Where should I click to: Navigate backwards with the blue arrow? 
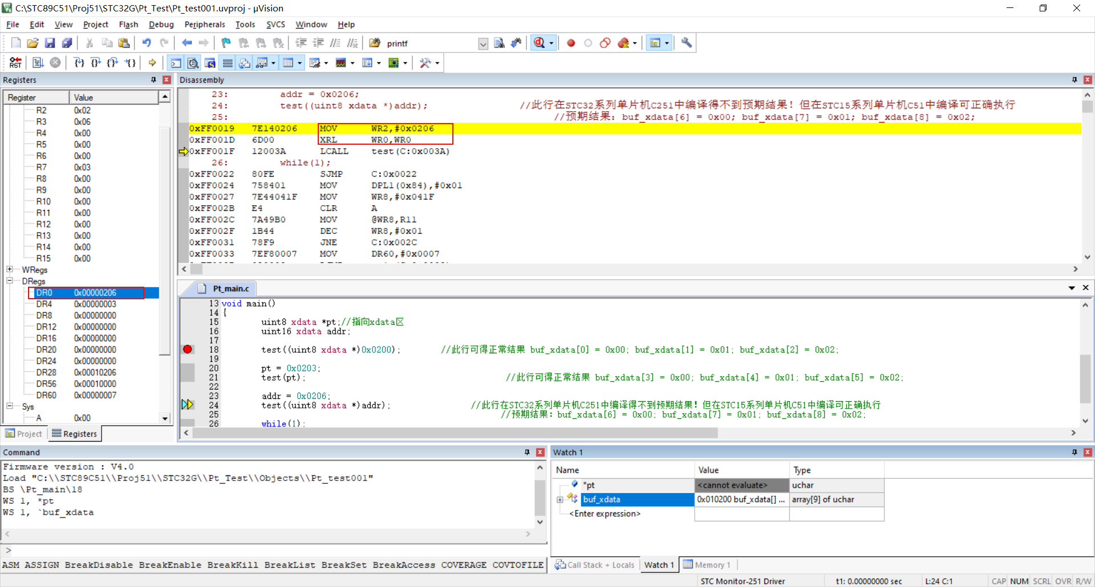pyautogui.click(x=186, y=43)
